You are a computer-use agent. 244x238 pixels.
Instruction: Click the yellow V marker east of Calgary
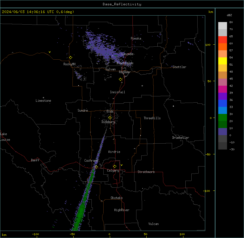click(x=121, y=165)
